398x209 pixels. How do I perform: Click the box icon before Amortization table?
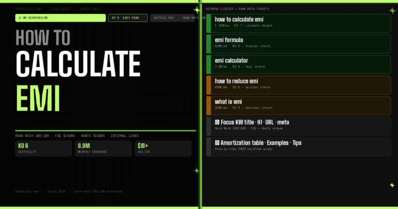(217, 142)
